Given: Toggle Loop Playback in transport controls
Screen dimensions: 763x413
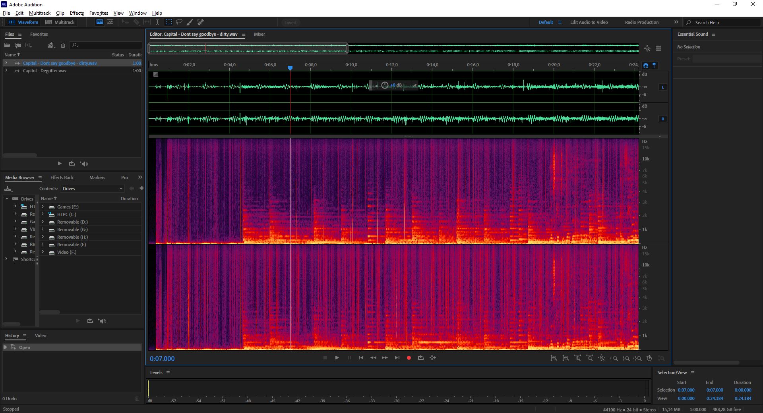Looking at the screenshot, I should coord(421,358).
